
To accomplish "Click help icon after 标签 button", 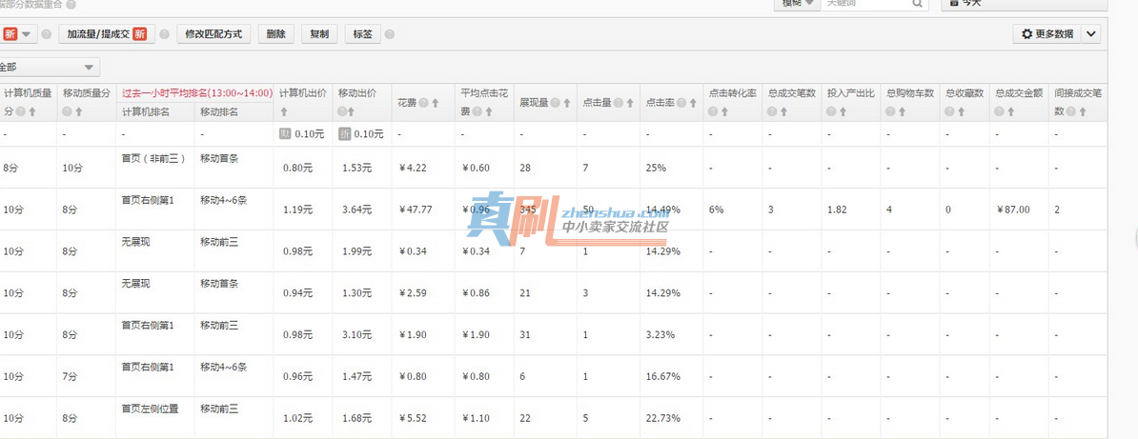I will tap(390, 34).
